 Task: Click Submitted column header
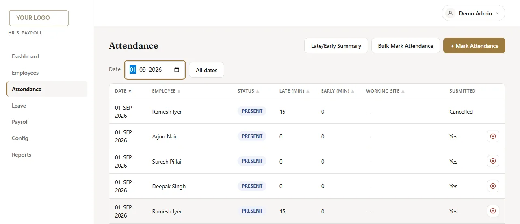(462, 91)
